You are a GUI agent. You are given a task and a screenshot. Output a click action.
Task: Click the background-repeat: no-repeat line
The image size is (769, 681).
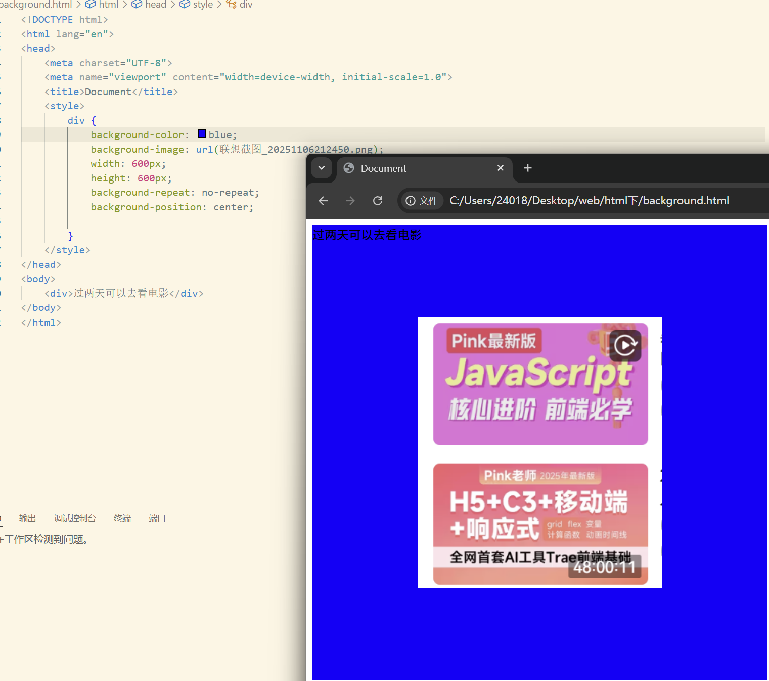(x=175, y=193)
